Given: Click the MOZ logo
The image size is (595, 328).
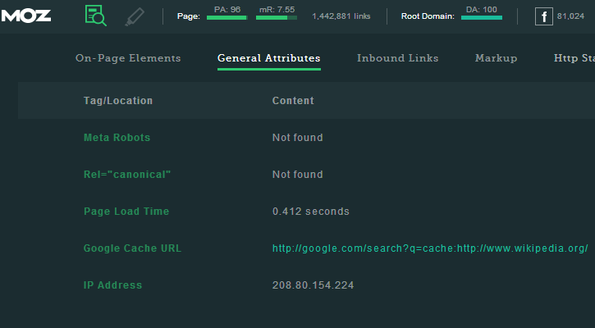Looking at the screenshot, I should pyautogui.click(x=25, y=16).
